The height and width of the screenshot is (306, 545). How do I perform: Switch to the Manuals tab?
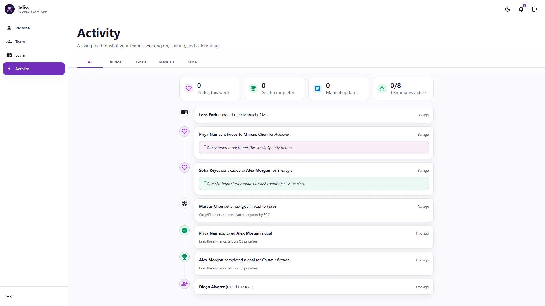tap(167, 62)
